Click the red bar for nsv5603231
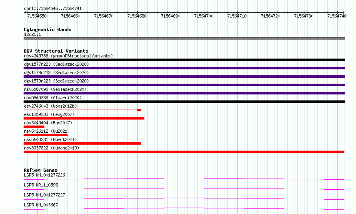Viewport: 356px width, 214px height. pos(82,143)
